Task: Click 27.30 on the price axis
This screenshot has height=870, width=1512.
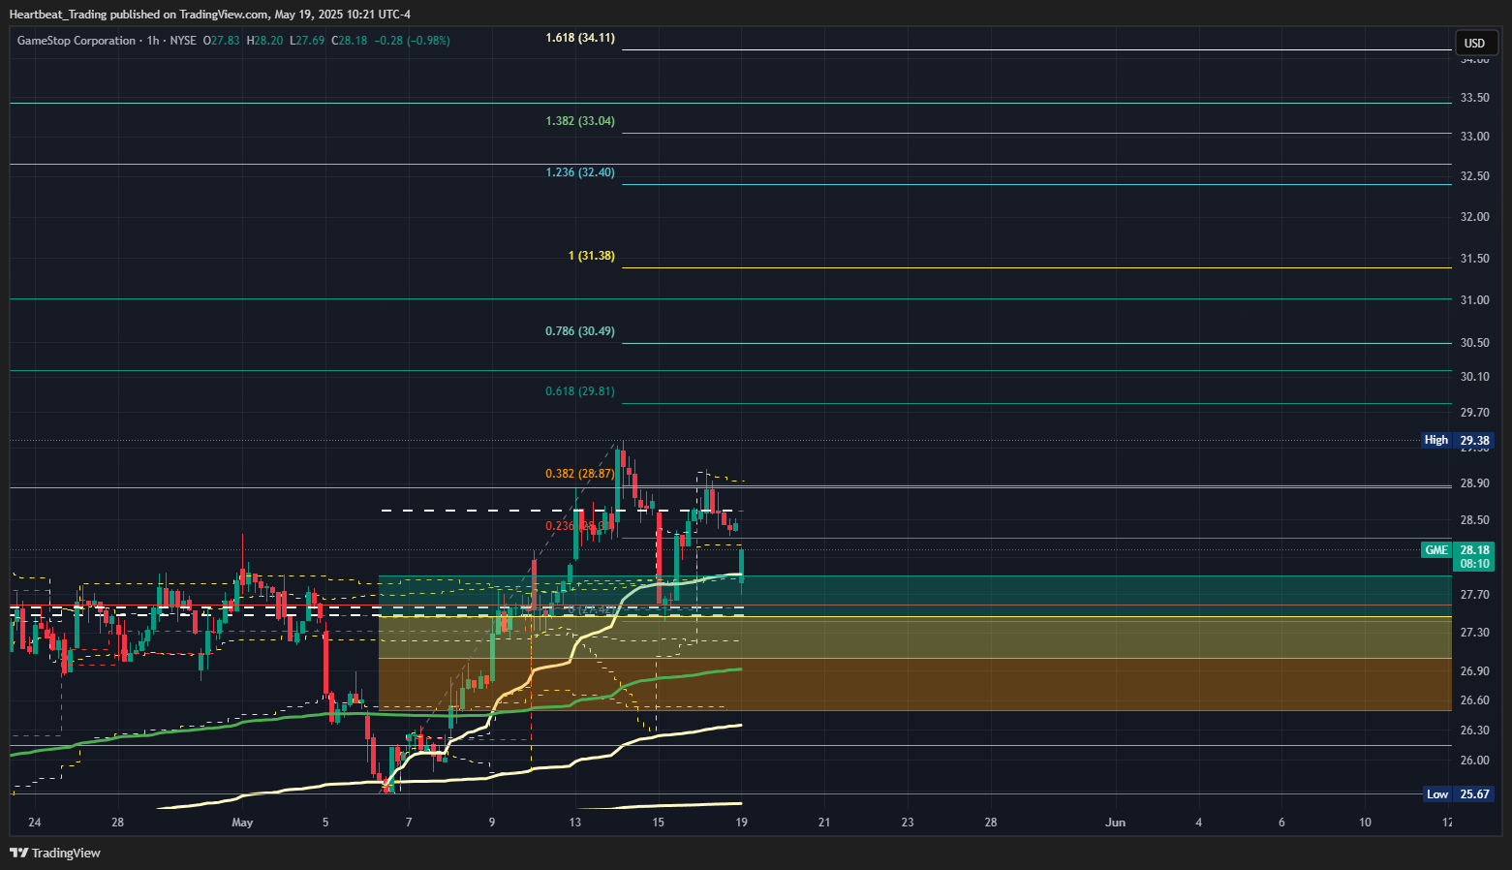Action: [1475, 633]
